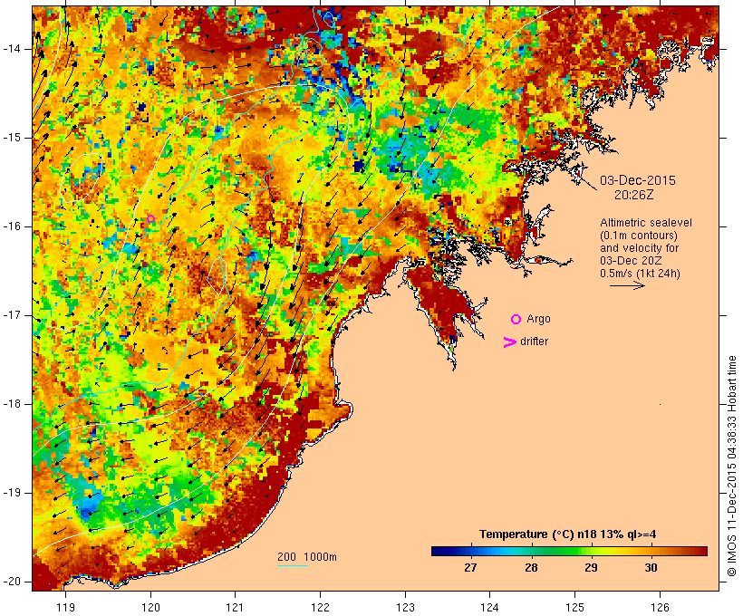The image size is (743, 616).
Task: Click the color bar tick label '29'
Action: (591, 568)
